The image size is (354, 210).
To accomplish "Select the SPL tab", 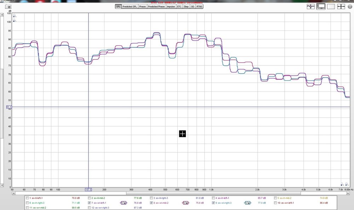I will click(118, 7).
